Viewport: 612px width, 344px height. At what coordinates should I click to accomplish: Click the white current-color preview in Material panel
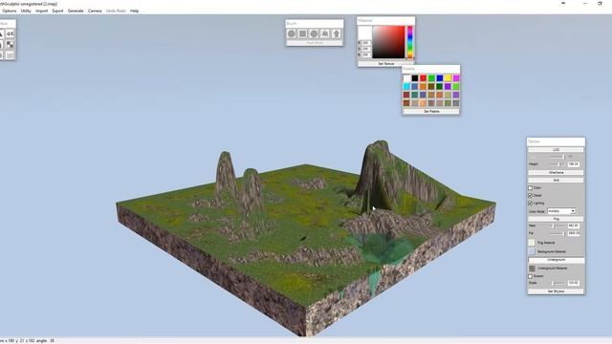pos(364,32)
